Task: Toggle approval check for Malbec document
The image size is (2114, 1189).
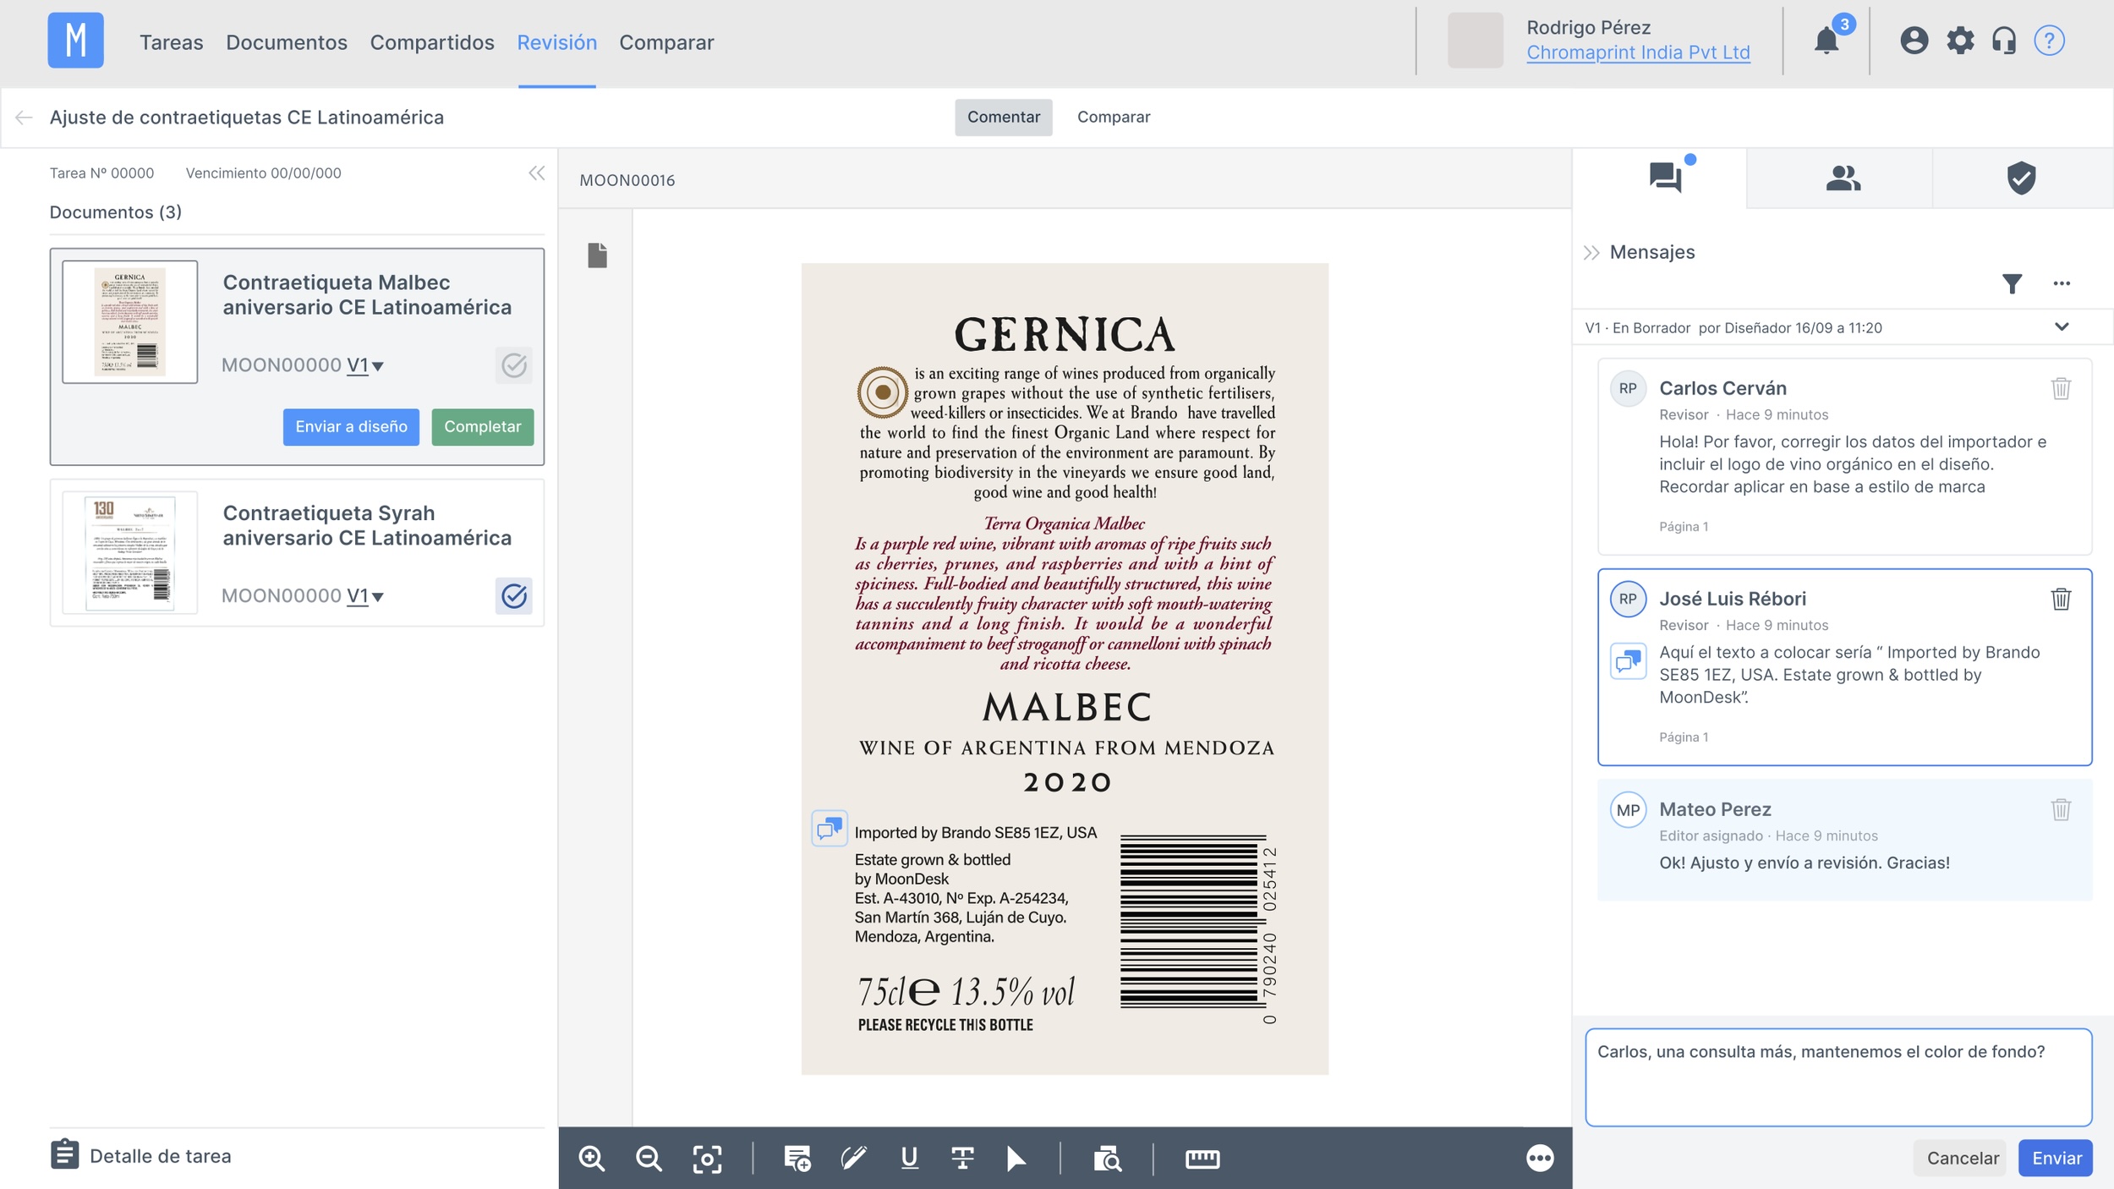Action: point(514,365)
